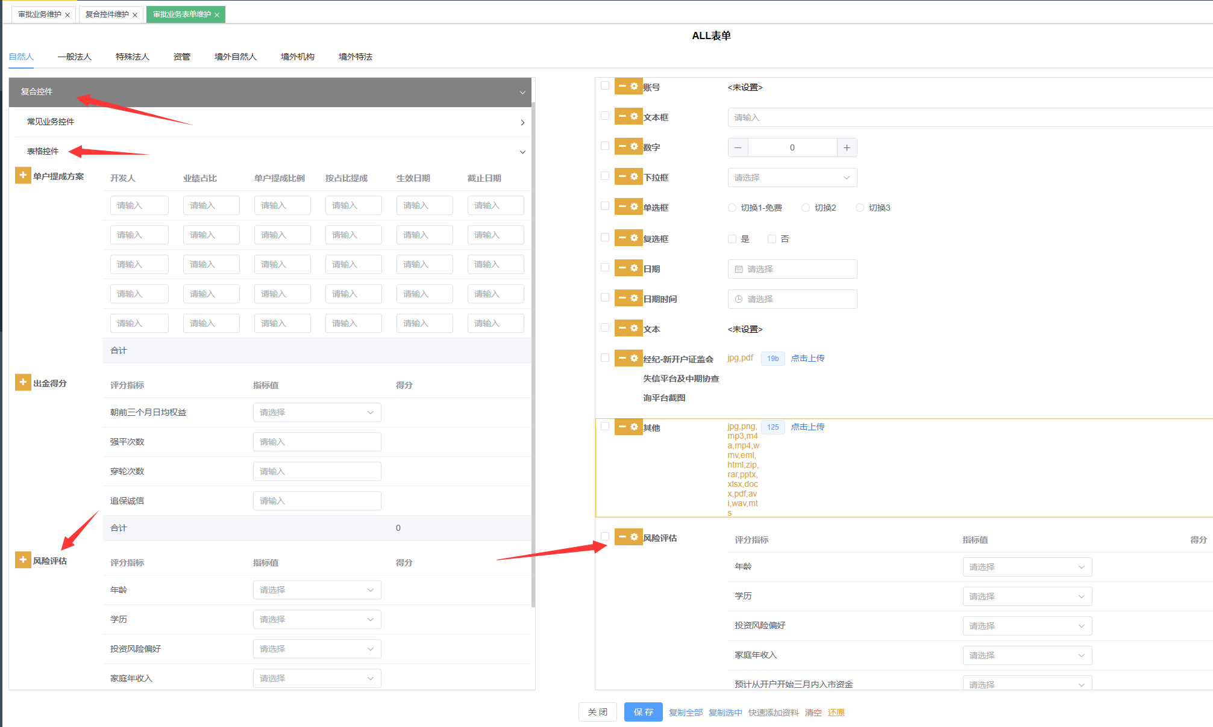Open 朝前三个月日均权益 dropdown
This screenshot has width=1213, height=727.
317,412
